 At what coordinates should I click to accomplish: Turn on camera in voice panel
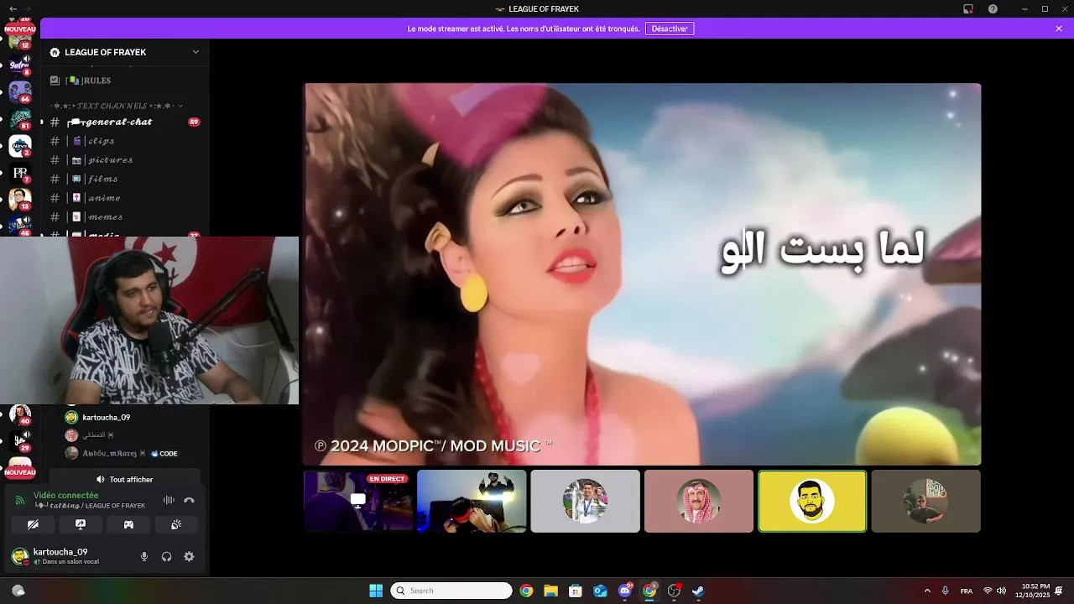point(33,524)
